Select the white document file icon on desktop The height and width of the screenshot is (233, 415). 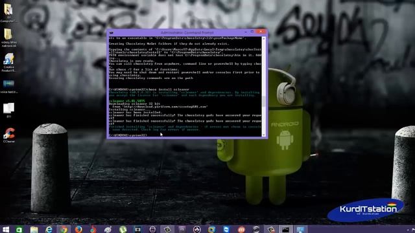pos(8,110)
